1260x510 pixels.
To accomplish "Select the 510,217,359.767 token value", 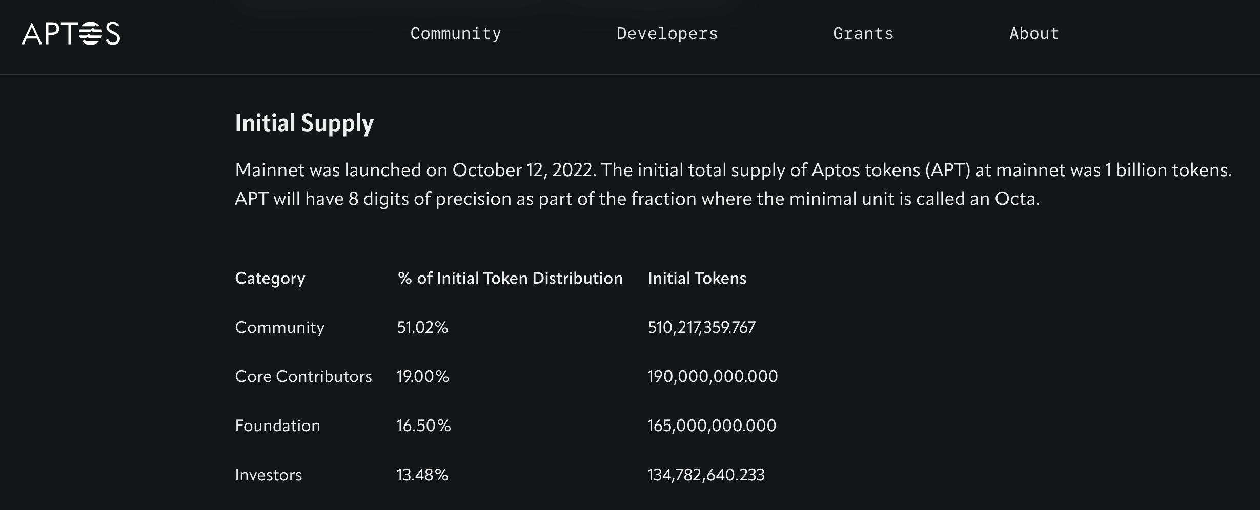I will click(x=701, y=327).
